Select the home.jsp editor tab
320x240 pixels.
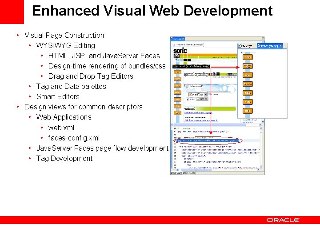pyautogui.click(x=177, y=39)
